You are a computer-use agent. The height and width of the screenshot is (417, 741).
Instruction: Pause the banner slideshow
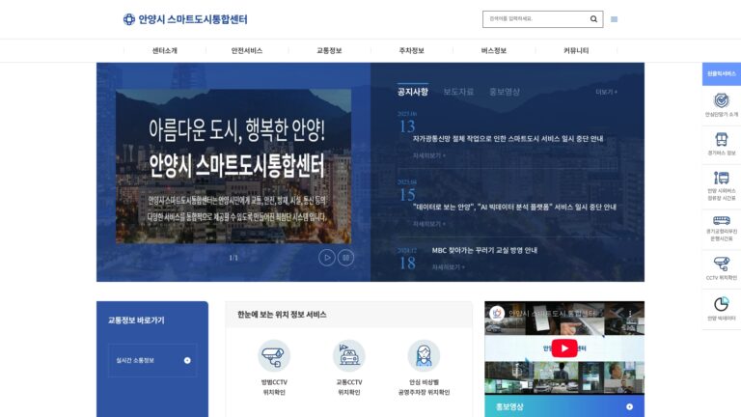point(345,258)
